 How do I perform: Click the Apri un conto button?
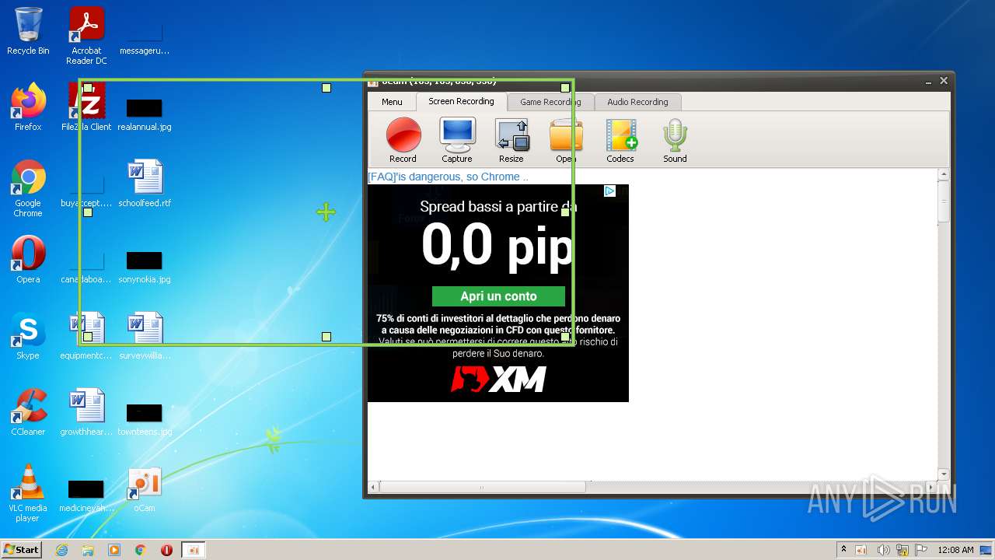click(x=498, y=296)
